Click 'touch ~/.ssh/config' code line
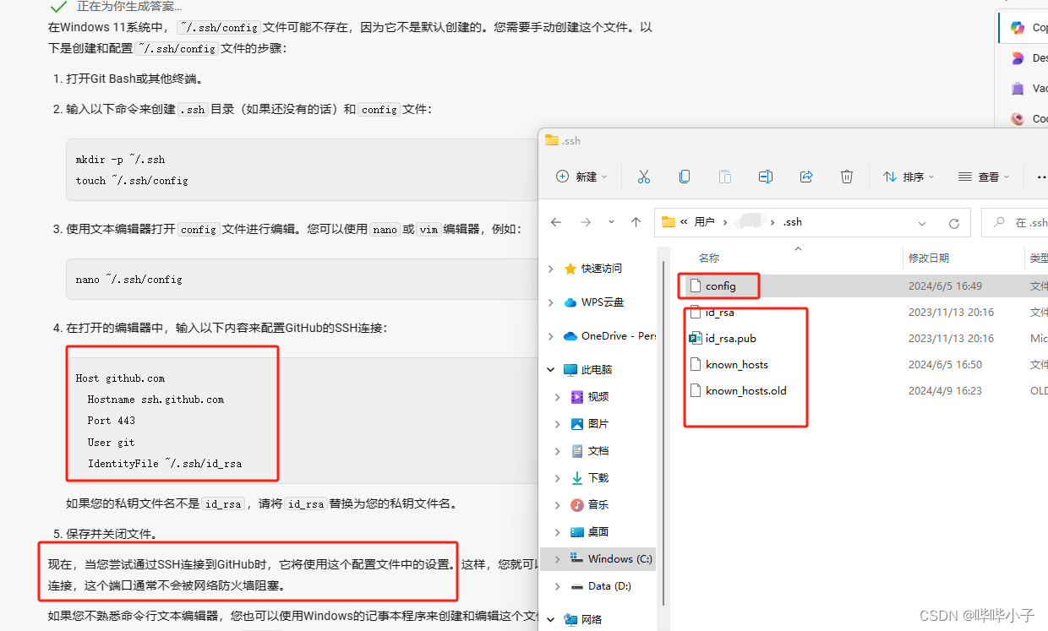 pyautogui.click(x=132, y=181)
